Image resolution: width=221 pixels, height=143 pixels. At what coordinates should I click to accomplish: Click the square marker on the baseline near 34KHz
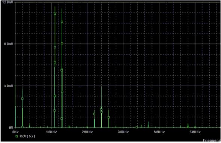point(137,127)
